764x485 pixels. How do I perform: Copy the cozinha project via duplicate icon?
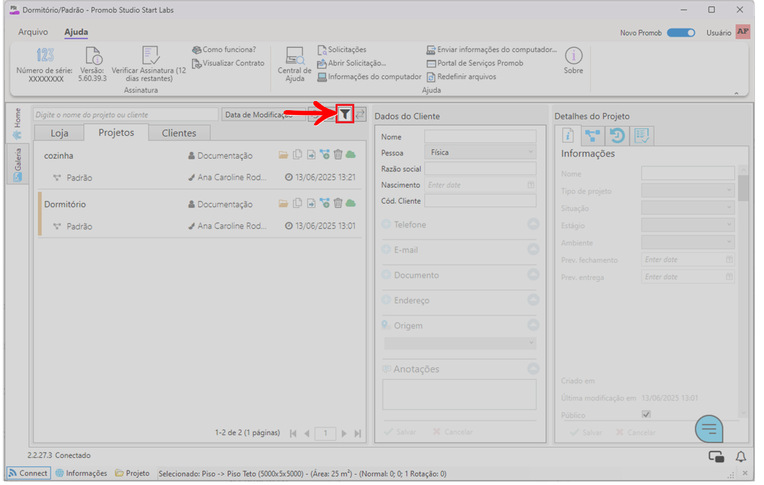[297, 155]
